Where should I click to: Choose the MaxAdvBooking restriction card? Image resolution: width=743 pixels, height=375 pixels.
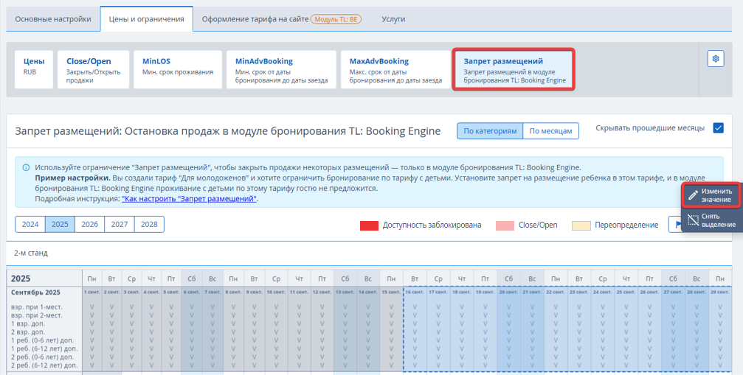(395, 69)
